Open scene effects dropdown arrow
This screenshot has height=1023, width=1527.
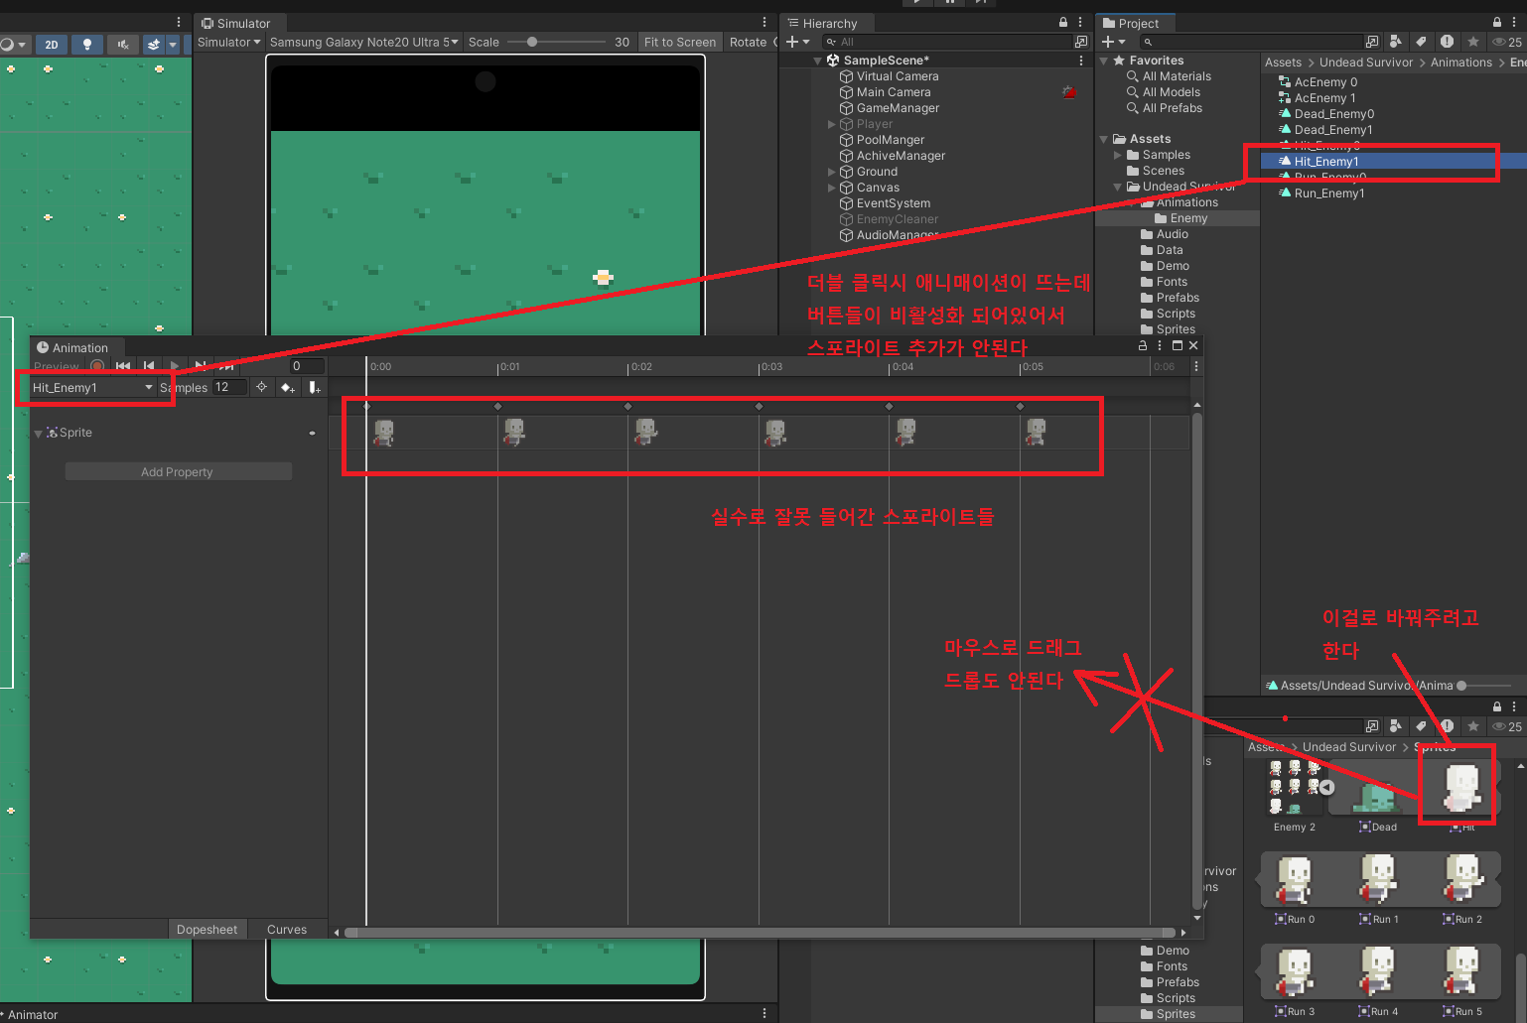173,45
